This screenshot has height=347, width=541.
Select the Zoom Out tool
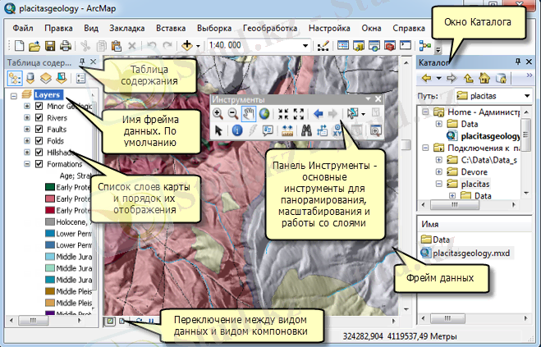click(x=233, y=113)
